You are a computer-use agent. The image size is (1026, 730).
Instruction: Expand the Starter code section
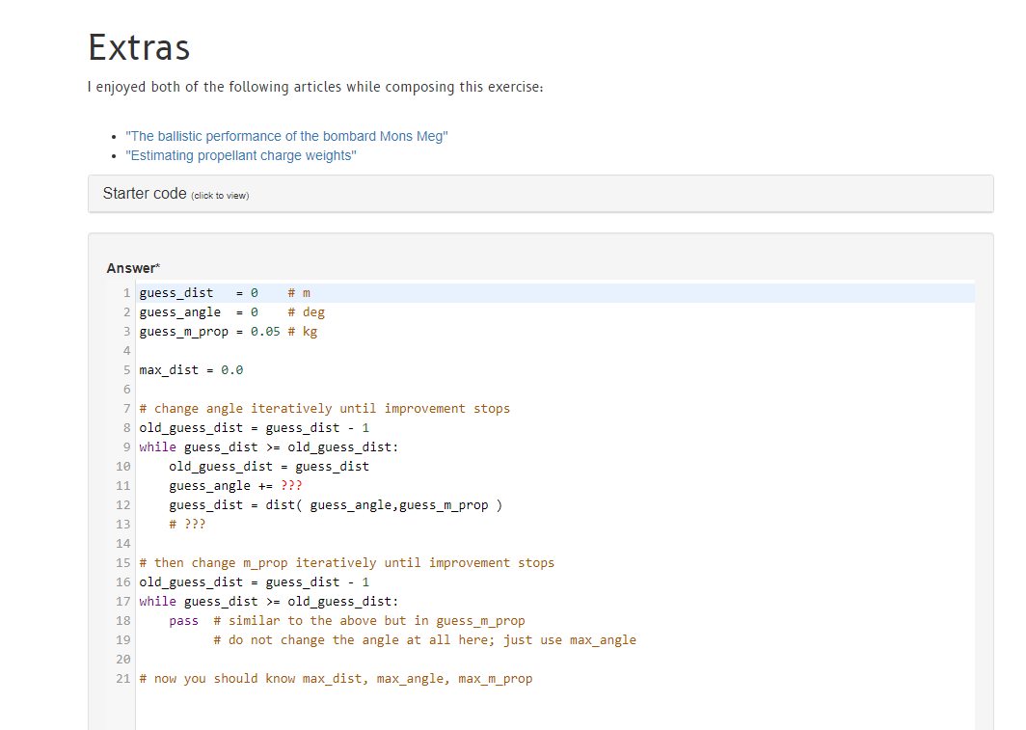point(145,193)
